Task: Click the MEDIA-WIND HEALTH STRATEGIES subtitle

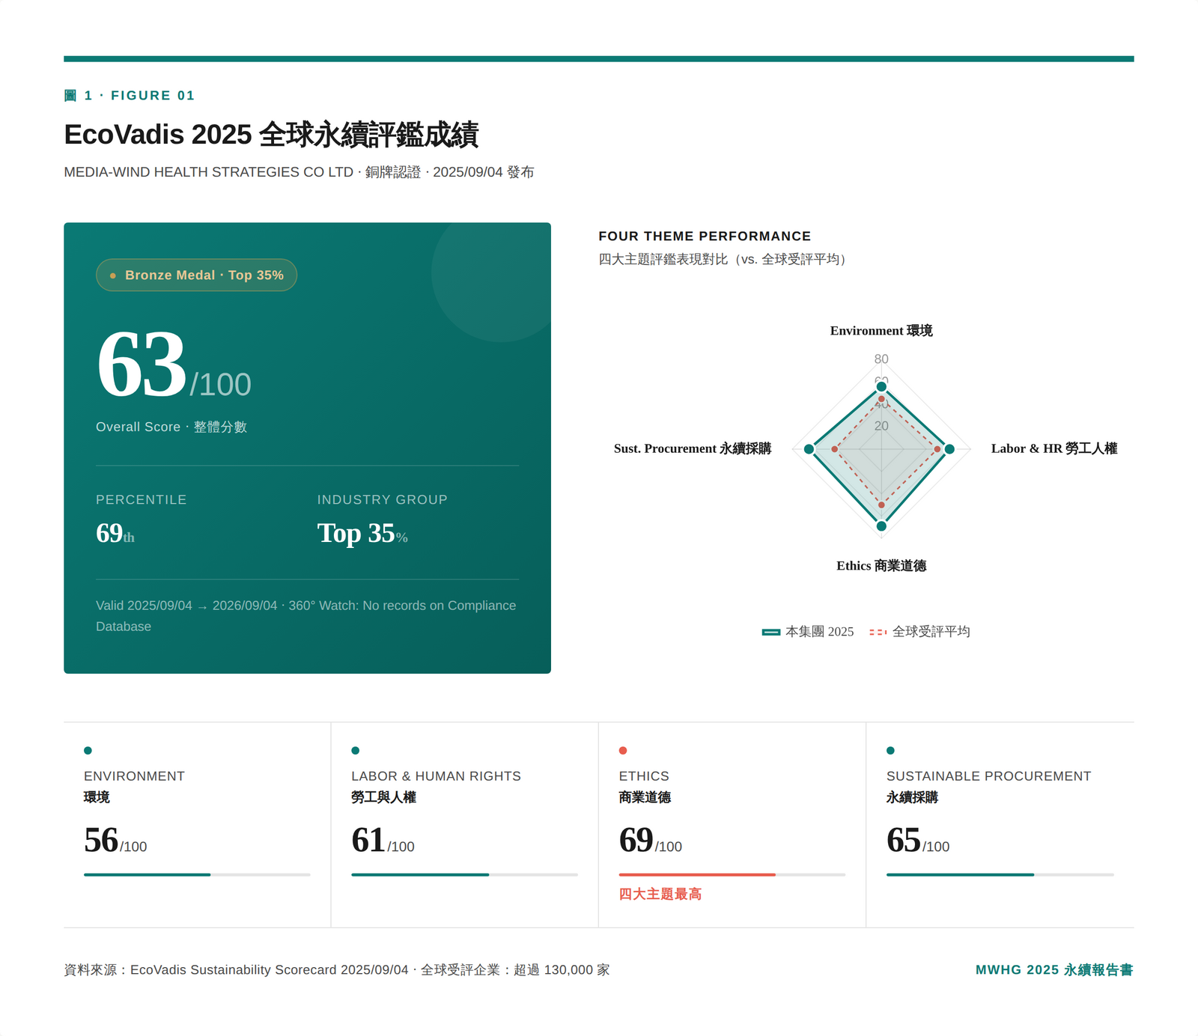Action: [299, 172]
